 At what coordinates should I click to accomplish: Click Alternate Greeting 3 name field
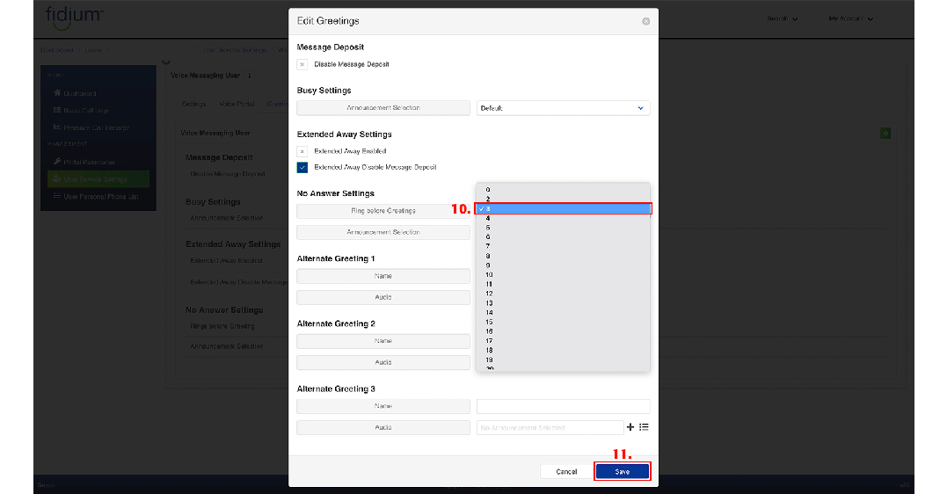(563, 406)
